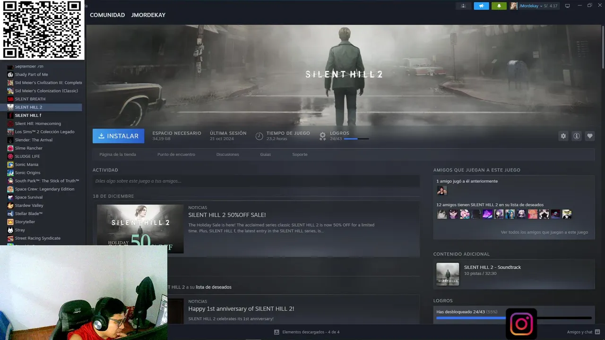Open the game information icon

click(x=577, y=136)
